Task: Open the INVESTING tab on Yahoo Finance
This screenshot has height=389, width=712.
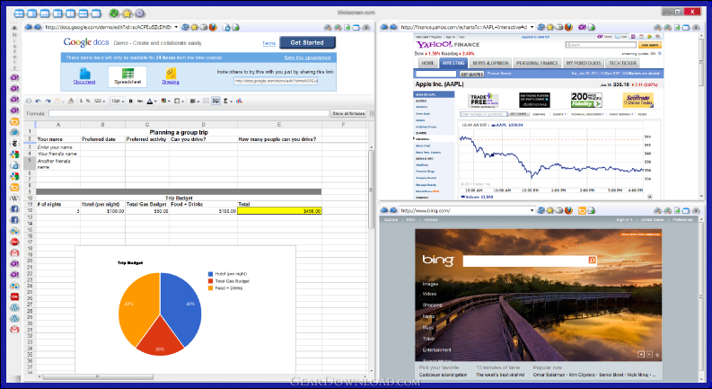Action: 453,63
